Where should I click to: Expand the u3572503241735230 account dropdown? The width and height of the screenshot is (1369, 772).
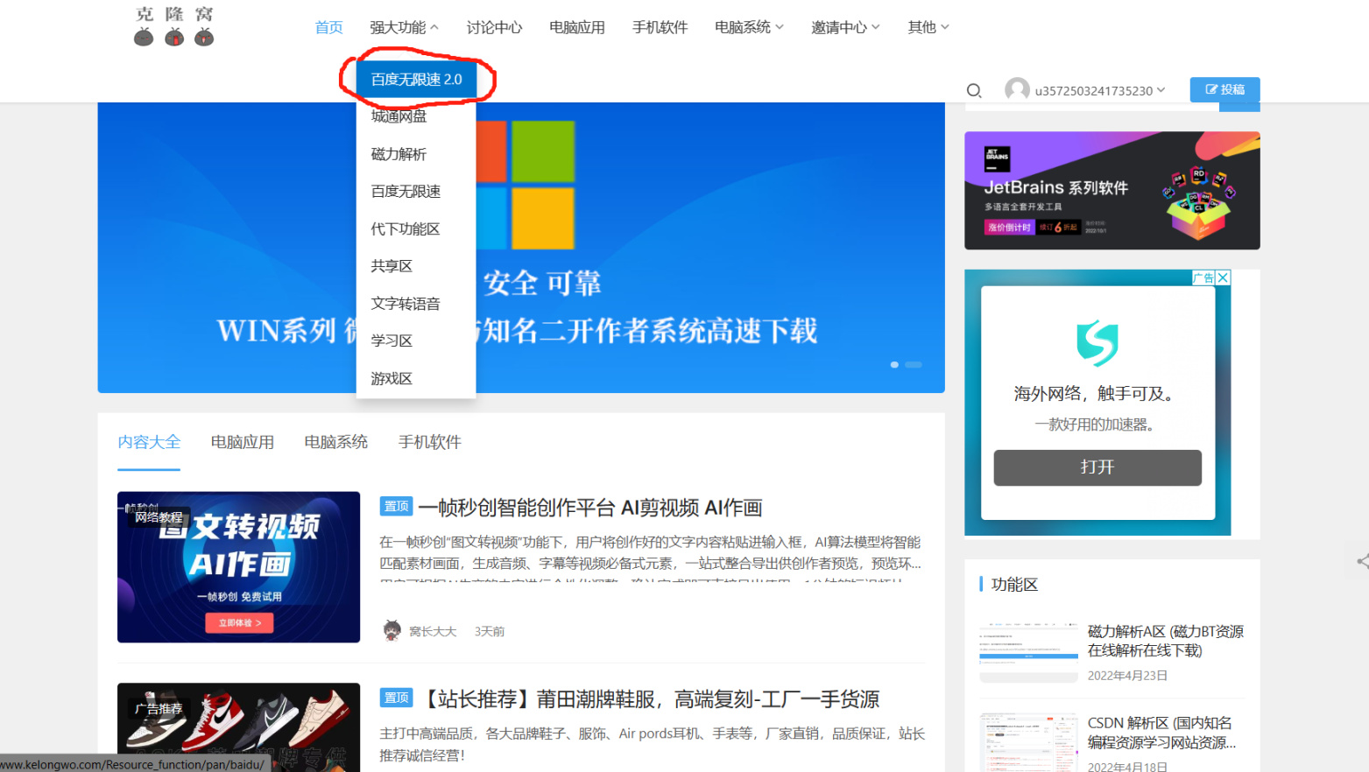click(x=1100, y=90)
